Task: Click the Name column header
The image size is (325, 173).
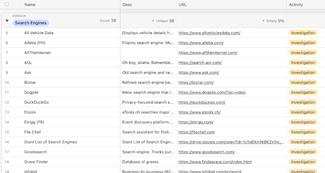Action: pos(30,5)
